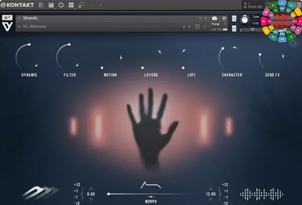Increase the 12.00 pitch value up arrow
This screenshot has width=302, height=205.
coord(211,189)
